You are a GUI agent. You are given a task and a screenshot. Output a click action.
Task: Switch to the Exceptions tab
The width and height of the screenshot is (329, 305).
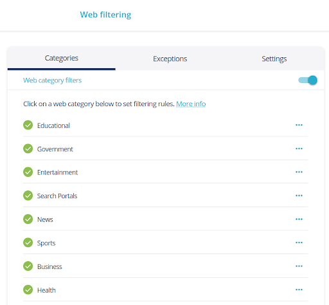[x=170, y=59]
